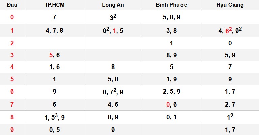Click red row label 0 in Đầu column
Image resolution: width=259 pixels, height=135 pixels.
coord(12,17)
